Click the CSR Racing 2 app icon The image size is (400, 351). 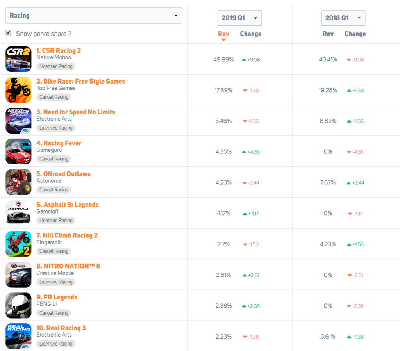(18, 58)
